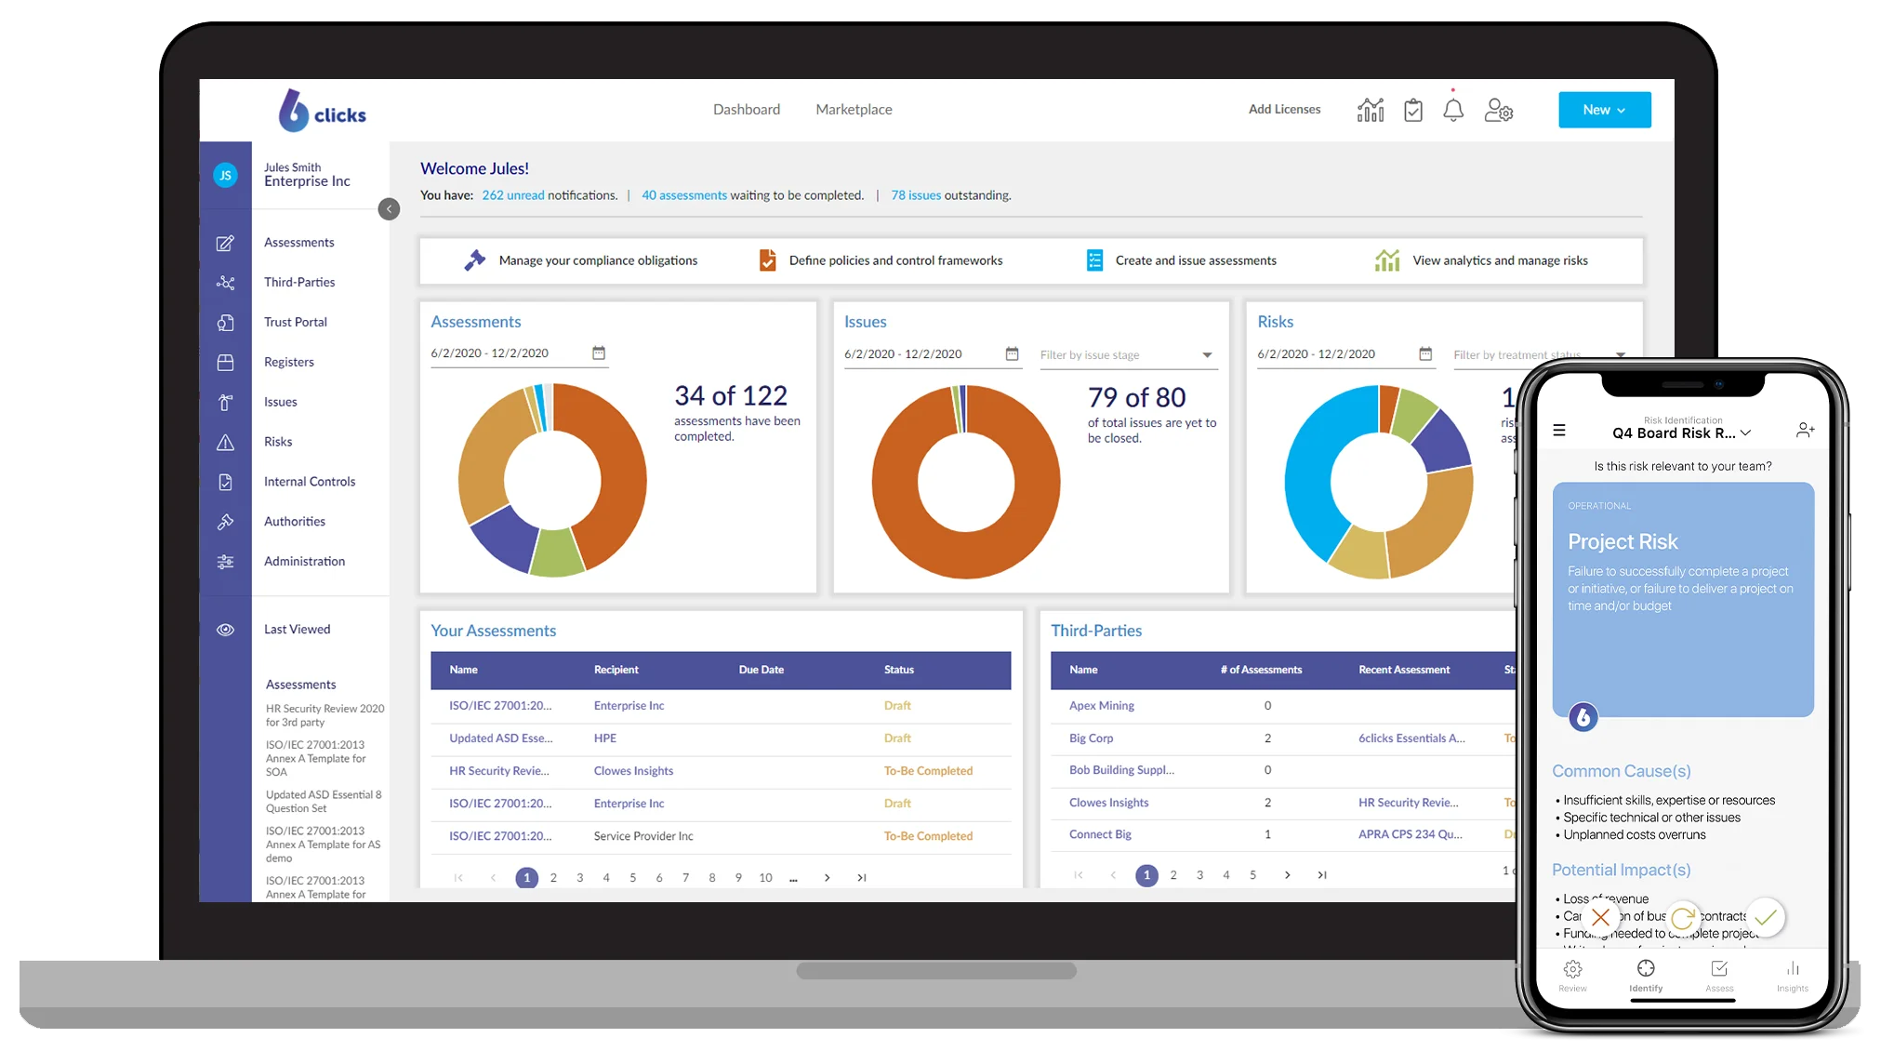Go to next page in Your Assessments
The height and width of the screenshot is (1051, 1881).
click(x=827, y=877)
